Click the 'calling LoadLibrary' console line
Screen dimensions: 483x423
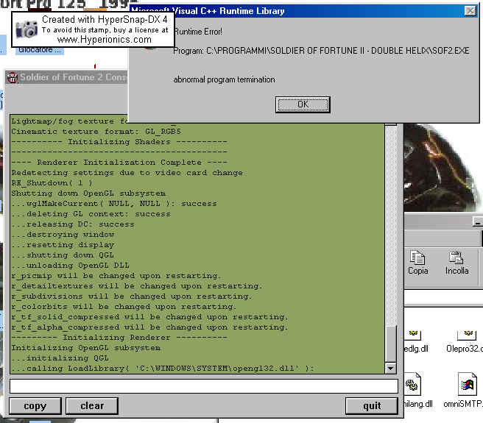point(162,369)
